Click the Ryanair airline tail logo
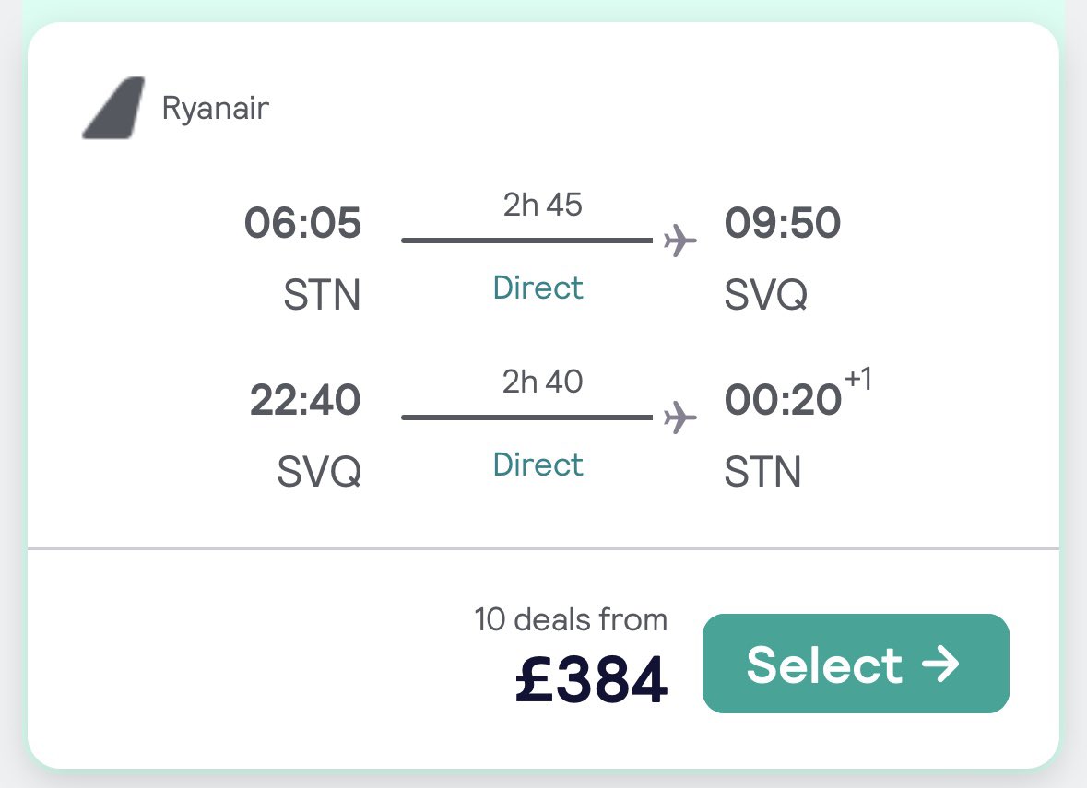This screenshot has height=788, width=1087. pos(113,109)
